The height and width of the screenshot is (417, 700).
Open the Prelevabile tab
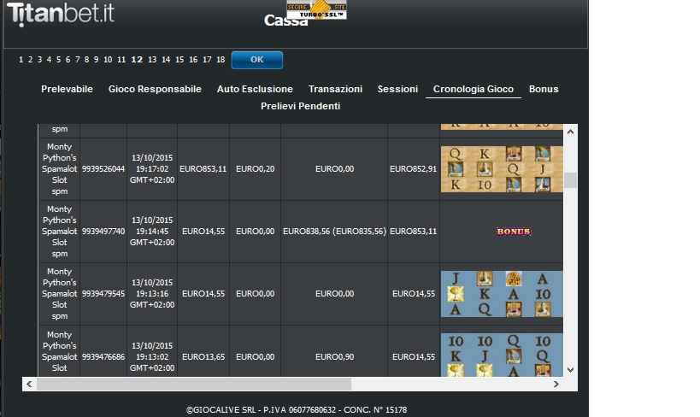(67, 89)
